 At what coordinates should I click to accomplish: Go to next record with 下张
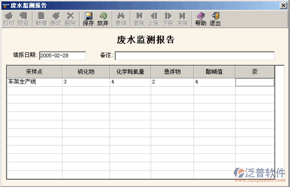(168, 19)
